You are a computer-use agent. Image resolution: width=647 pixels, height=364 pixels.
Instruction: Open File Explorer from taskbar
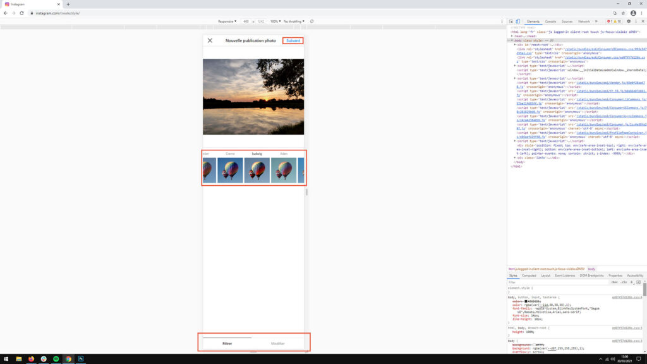click(x=18, y=359)
